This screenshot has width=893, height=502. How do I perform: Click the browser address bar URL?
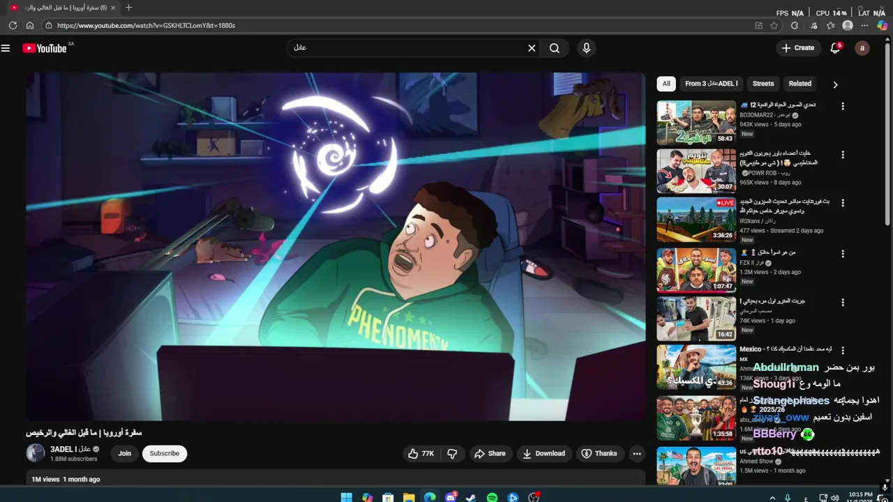point(146,25)
